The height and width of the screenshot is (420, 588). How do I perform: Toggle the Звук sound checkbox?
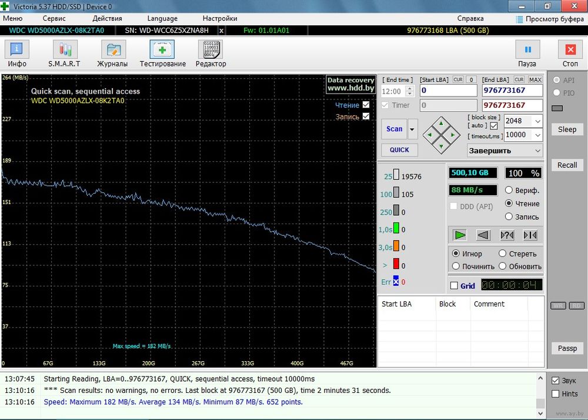pyautogui.click(x=556, y=381)
